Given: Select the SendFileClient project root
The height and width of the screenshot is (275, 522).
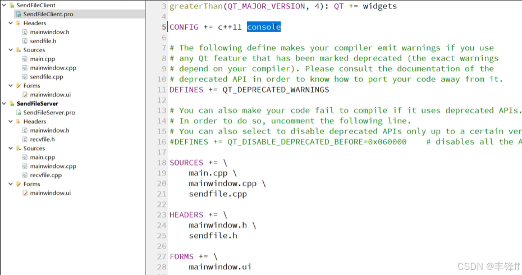Looking at the screenshot, I should pyautogui.click(x=36, y=5).
